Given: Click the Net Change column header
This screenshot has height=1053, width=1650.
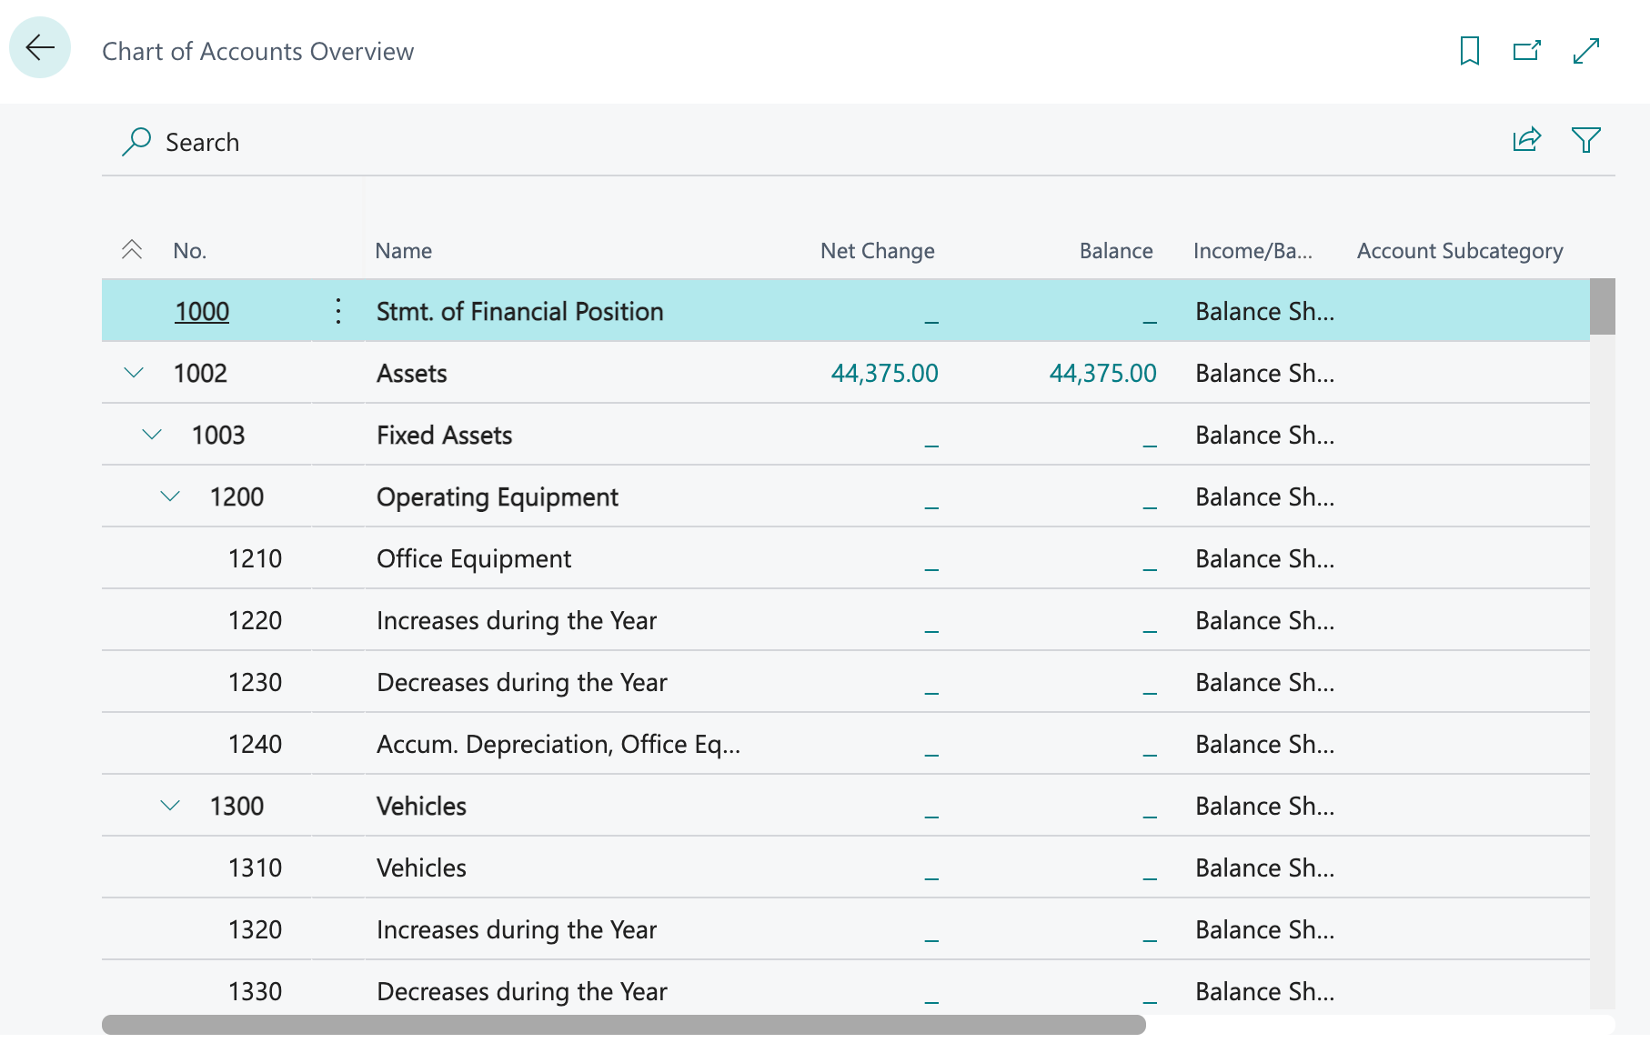Looking at the screenshot, I should (x=877, y=251).
